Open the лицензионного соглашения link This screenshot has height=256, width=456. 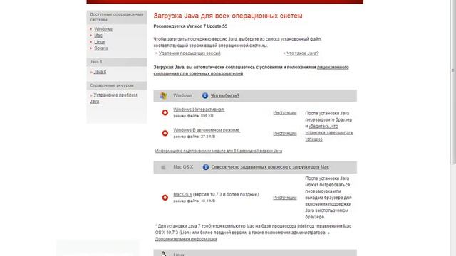251,70
